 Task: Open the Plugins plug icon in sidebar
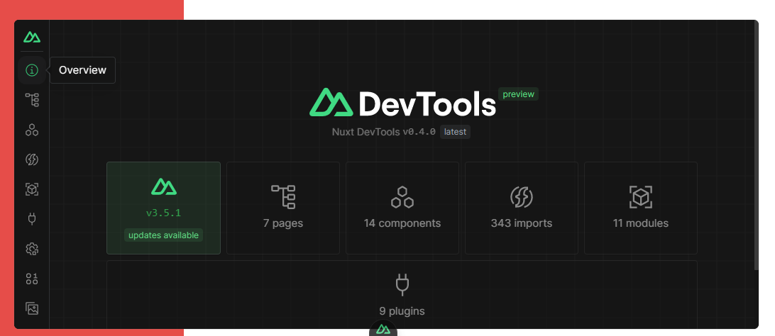[x=32, y=219]
